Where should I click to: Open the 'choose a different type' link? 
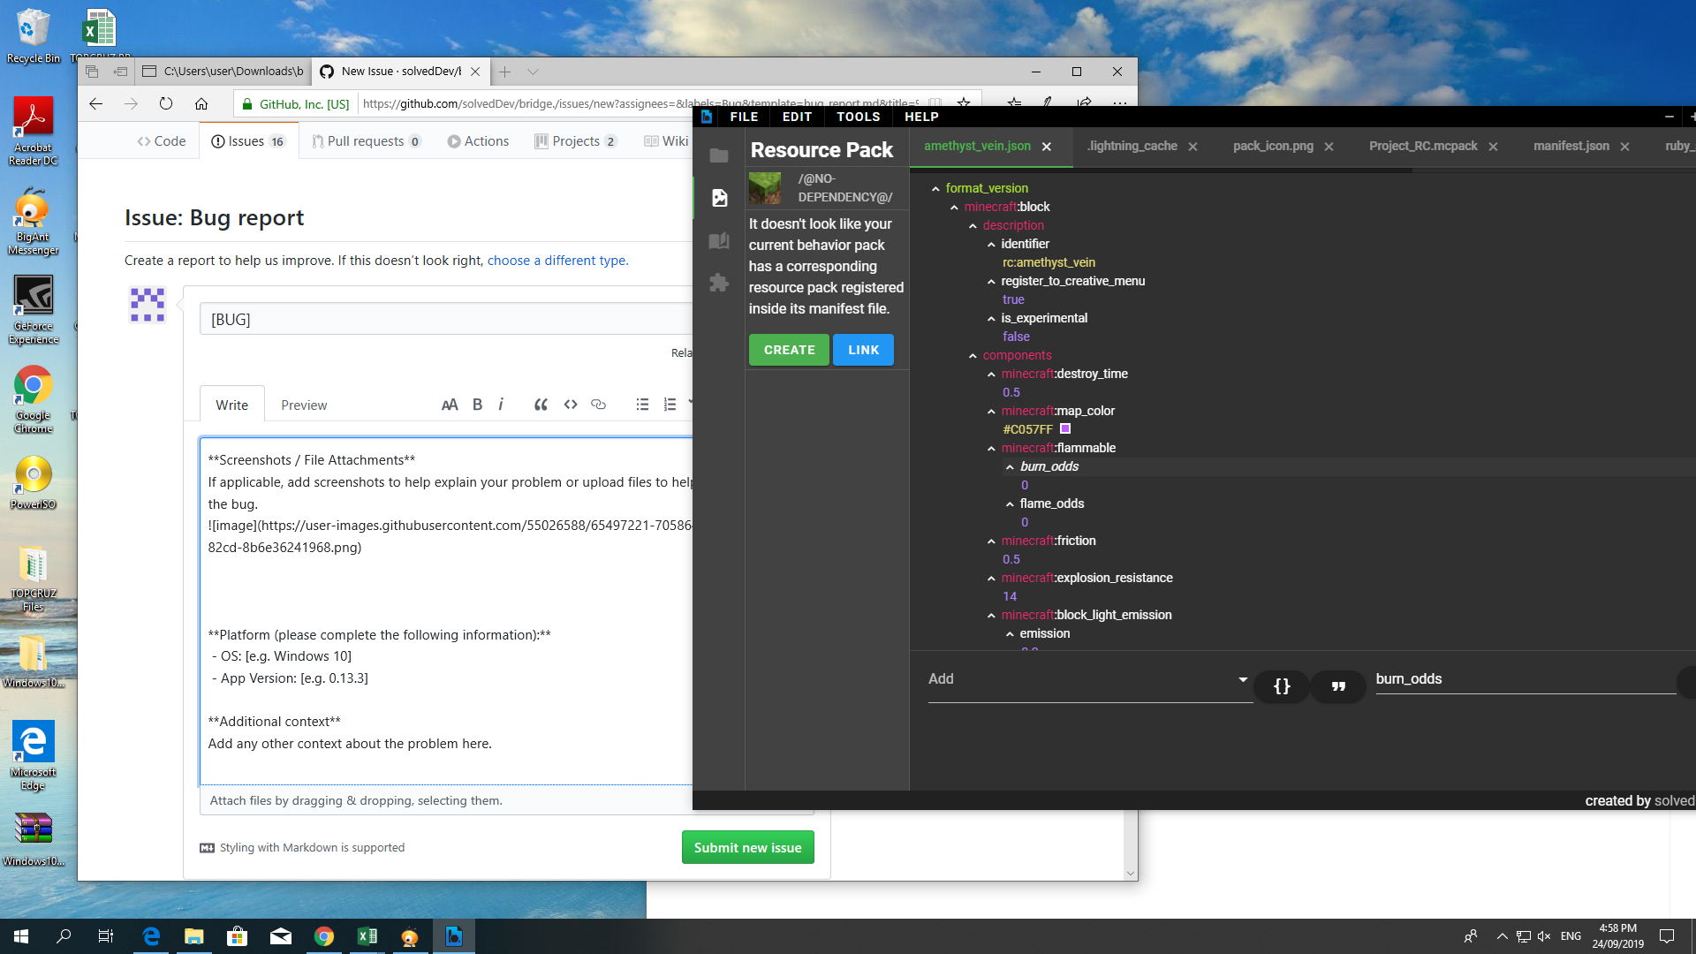(x=556, y=260)
